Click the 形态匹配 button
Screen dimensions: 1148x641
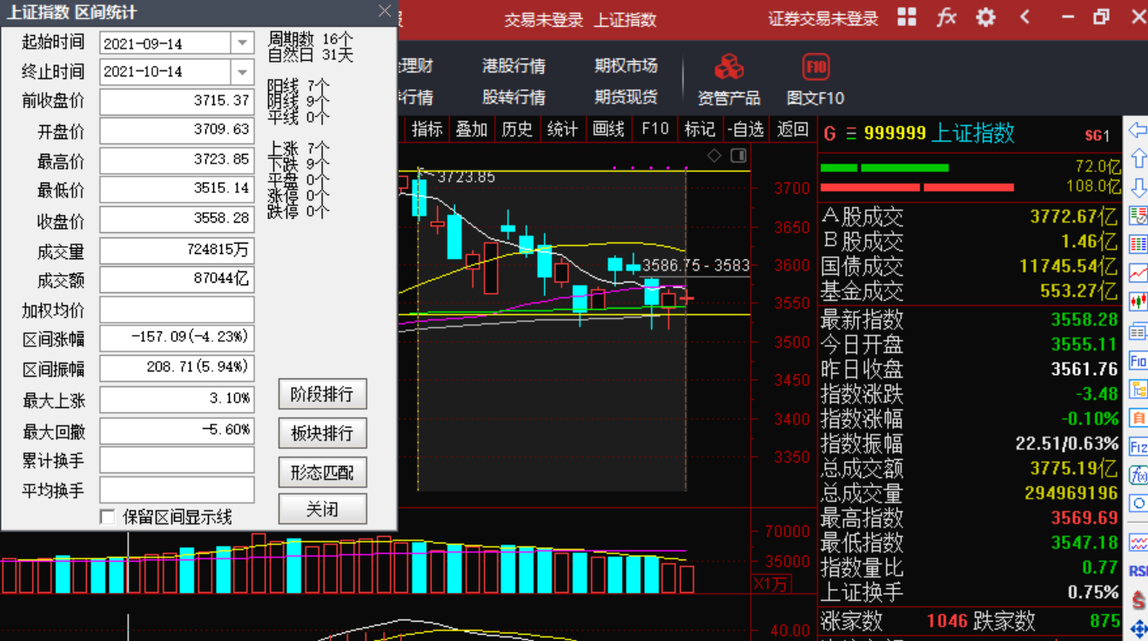click(x=322, y=472)
